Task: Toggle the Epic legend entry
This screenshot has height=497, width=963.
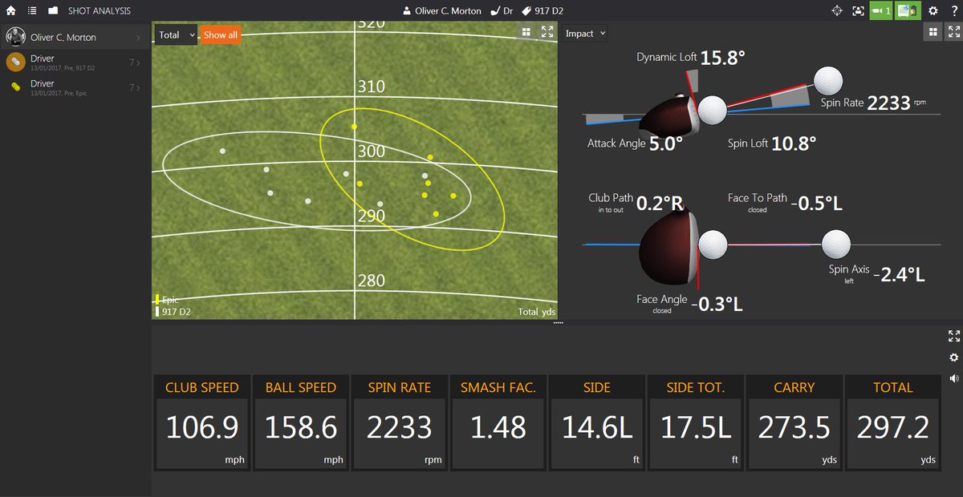Action: pyautogui.click(x=169, y=299)
